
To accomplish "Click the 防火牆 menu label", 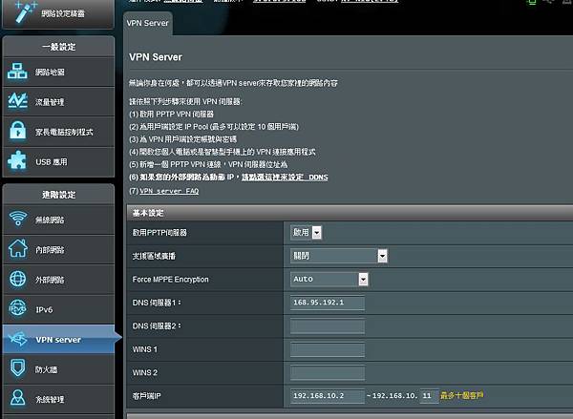I will pyautogui.click(x=47, y=369).
